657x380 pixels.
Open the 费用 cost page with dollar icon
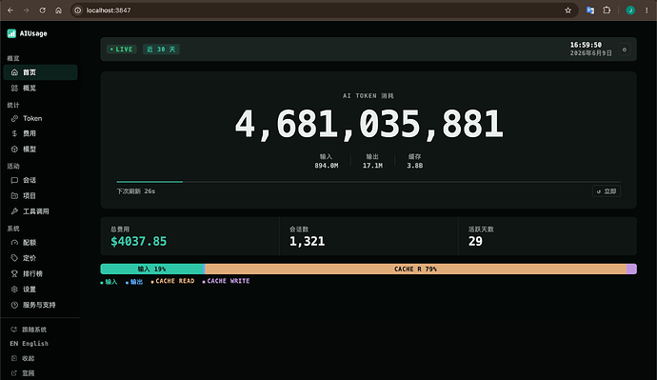coord(14,133)
